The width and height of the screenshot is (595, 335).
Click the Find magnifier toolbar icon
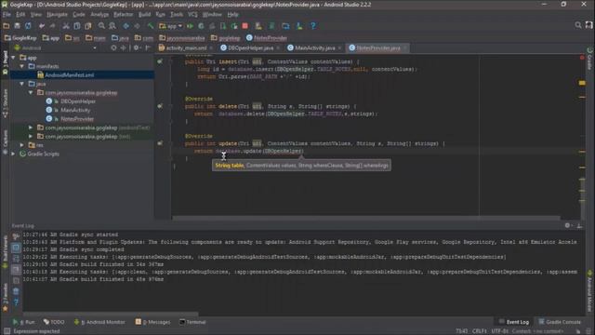(x=101, y=26)
